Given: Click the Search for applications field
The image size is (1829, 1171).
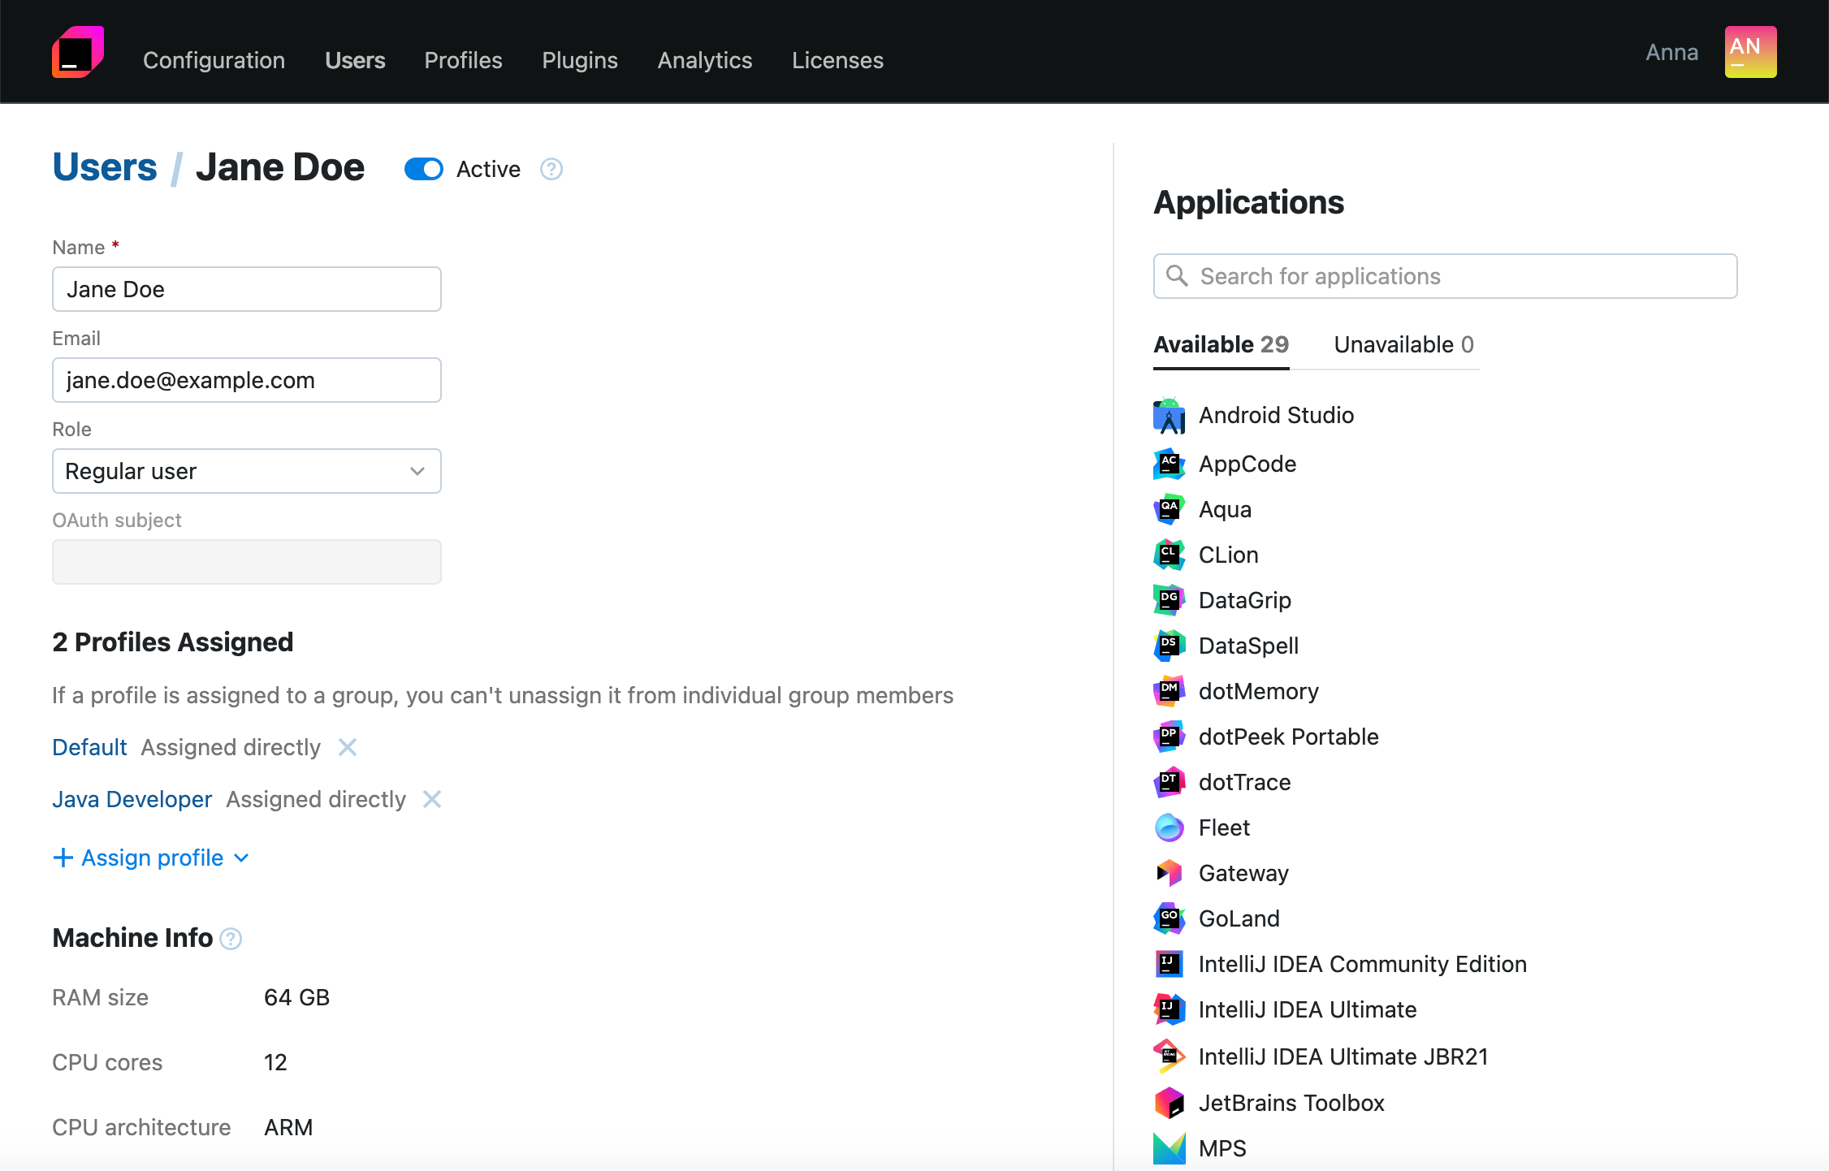Looking at the screenshot, I should (x=1446, y=276).
